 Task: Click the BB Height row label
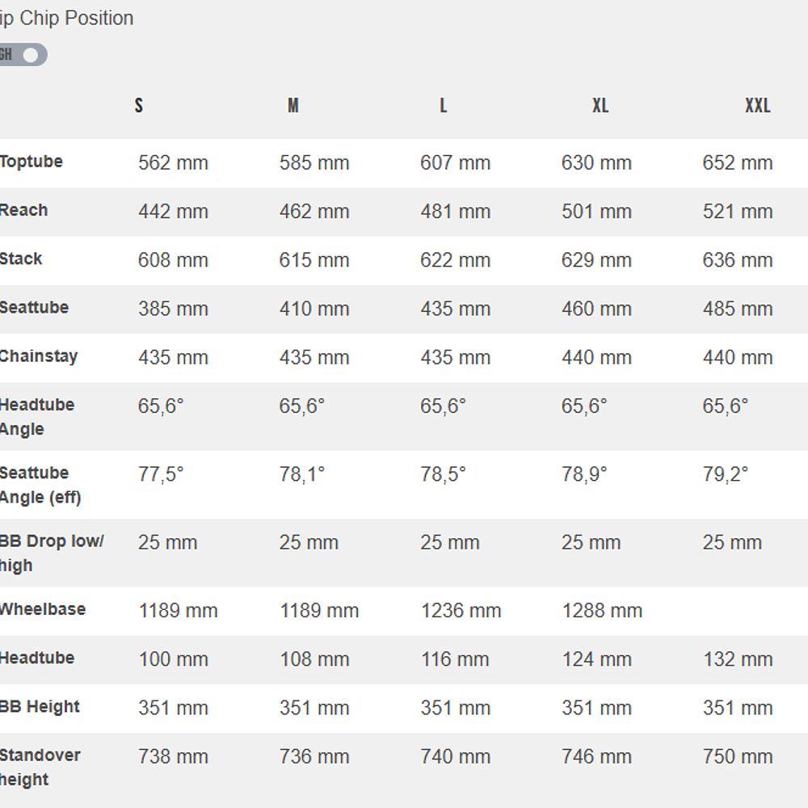pos(40,707)
